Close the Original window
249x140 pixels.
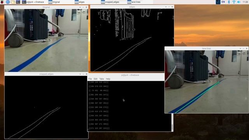[x=86, y=7]
